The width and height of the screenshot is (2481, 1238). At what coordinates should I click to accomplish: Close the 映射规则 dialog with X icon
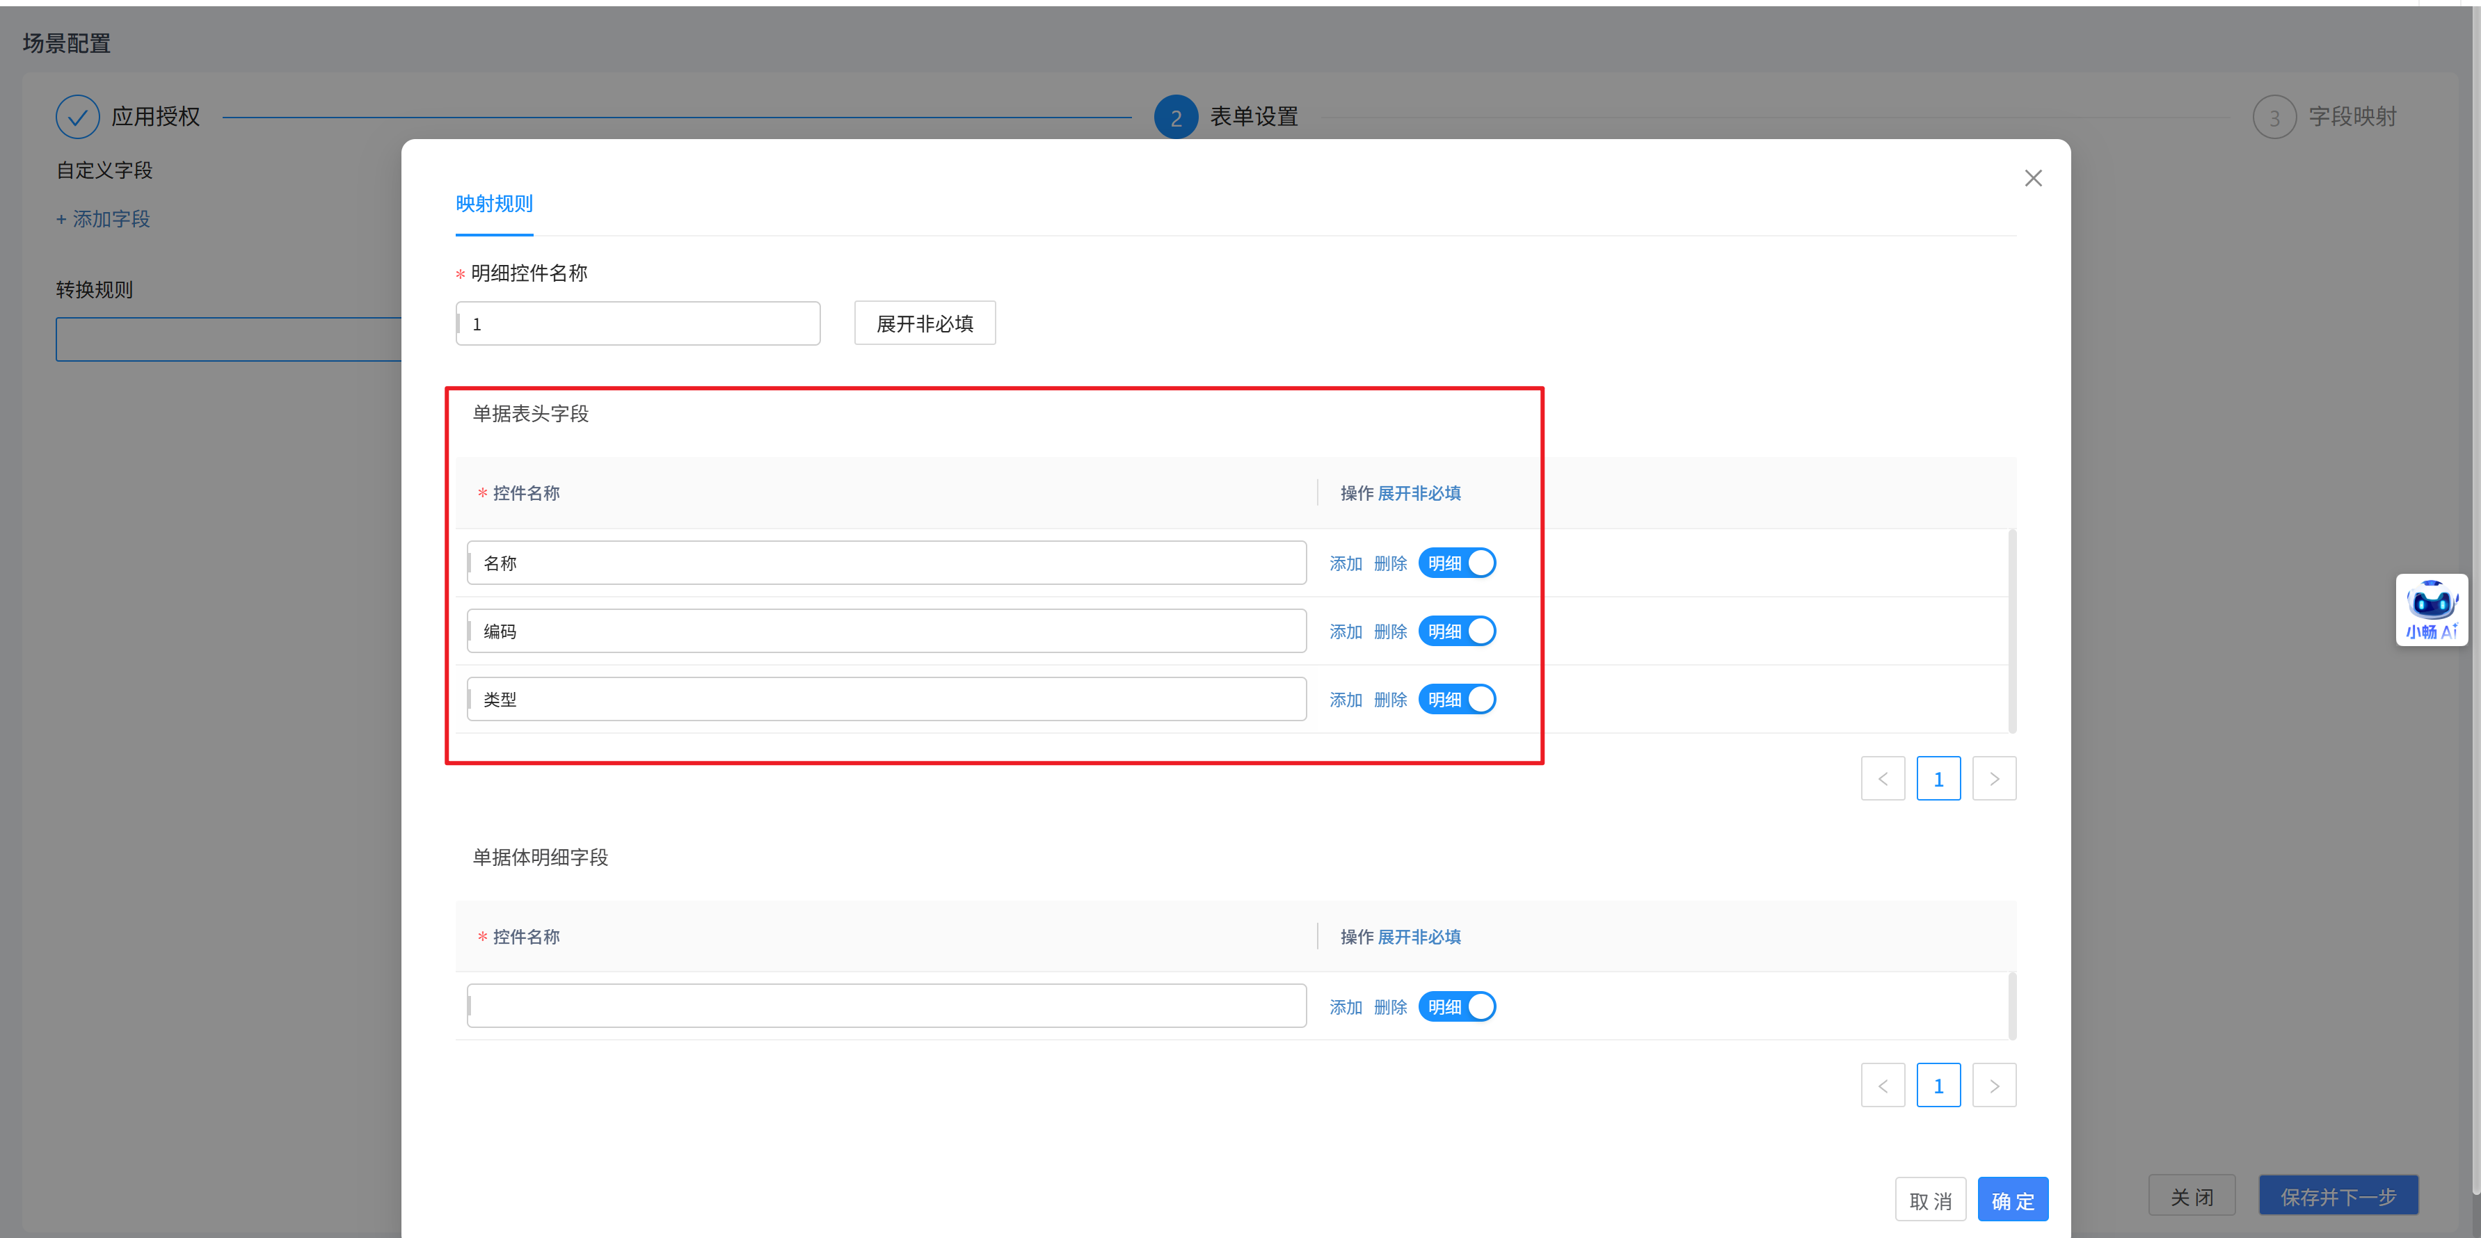pyautogui.click(x=2033, y=178)
